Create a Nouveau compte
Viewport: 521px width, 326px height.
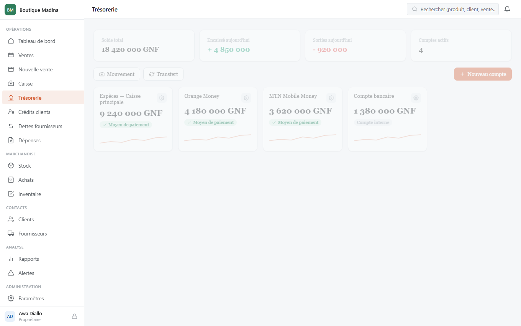point(483,74)
